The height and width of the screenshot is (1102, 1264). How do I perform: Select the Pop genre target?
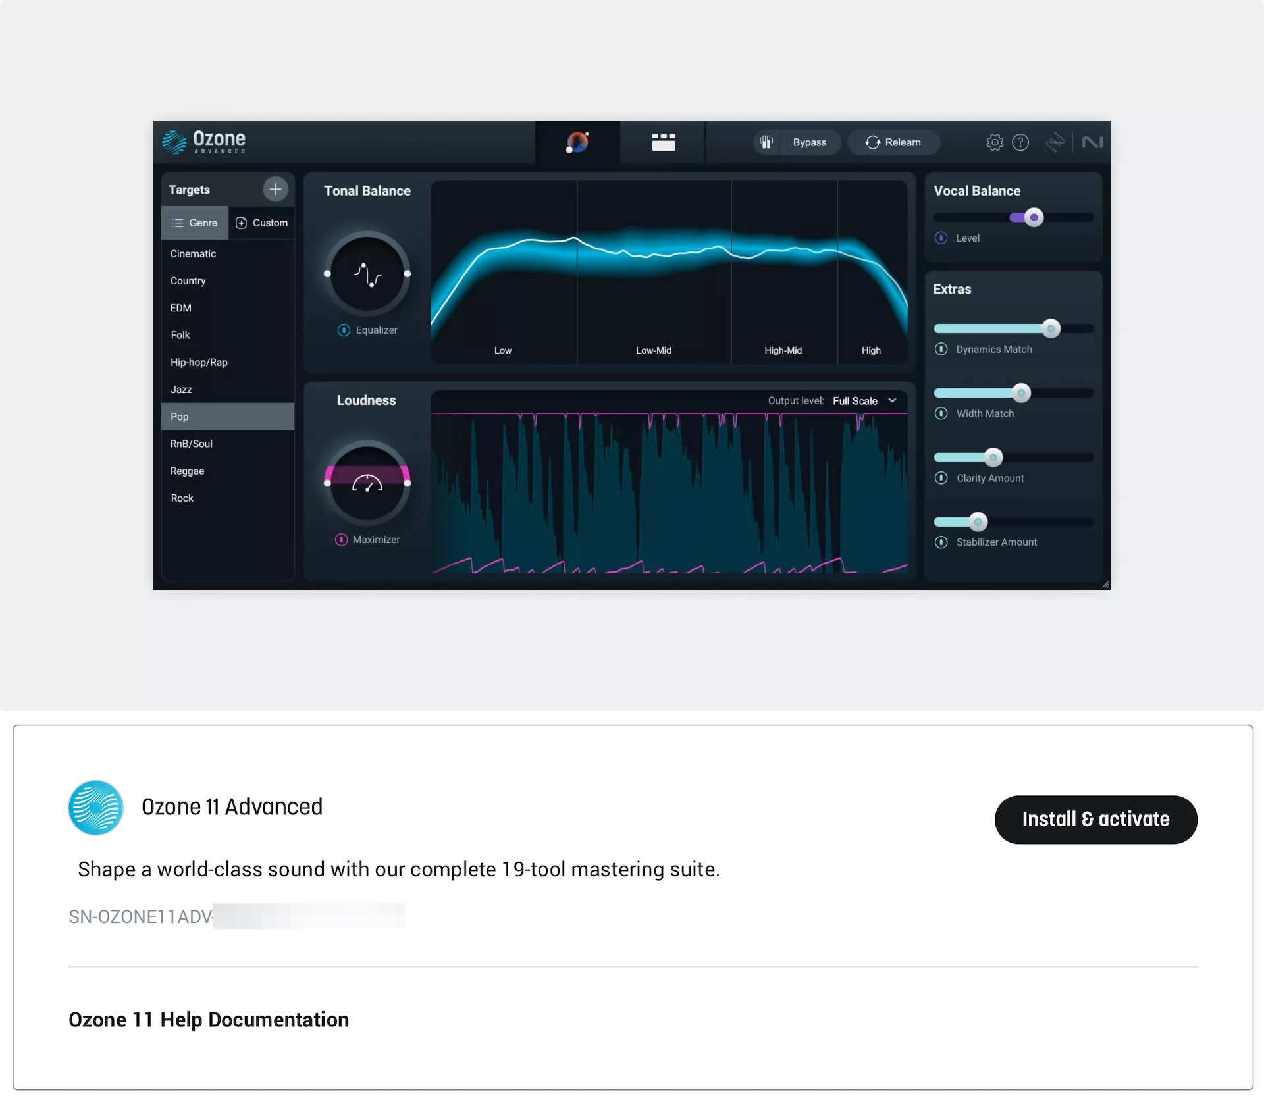pos(228,416)
